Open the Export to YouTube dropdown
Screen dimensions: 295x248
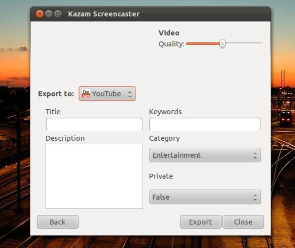(107, 93)
